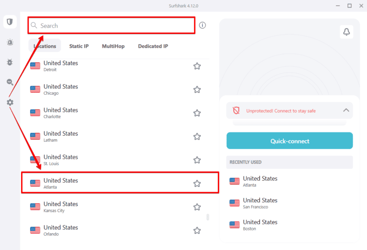Toggle favorite star for Chicago
Screen dimensions: 367x250
(x=197, y=89)
